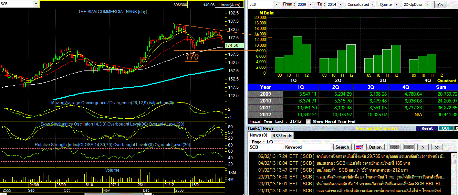This screenshot has height=195, width=458.
Task: Go to the first news page with <<
Action: tap(395, 147)
